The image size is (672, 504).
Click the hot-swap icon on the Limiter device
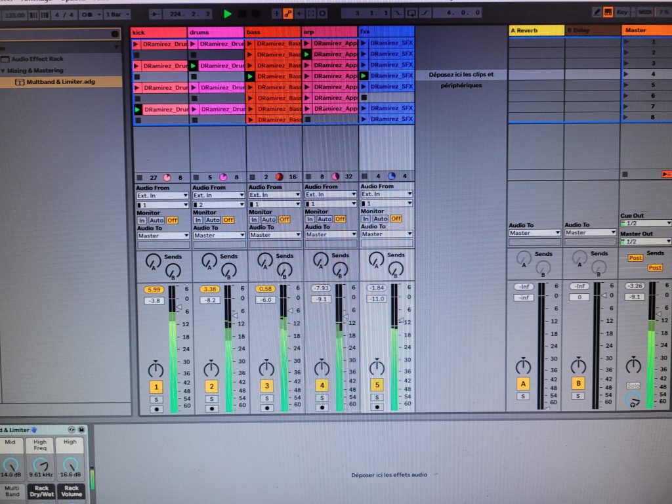[71, 429]
